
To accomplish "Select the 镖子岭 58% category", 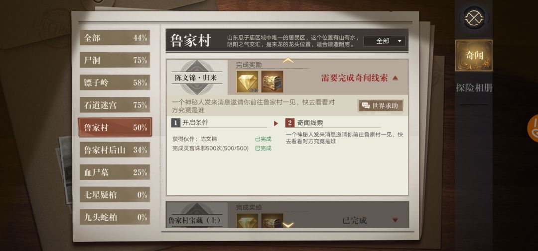I will tap(115, 83).
